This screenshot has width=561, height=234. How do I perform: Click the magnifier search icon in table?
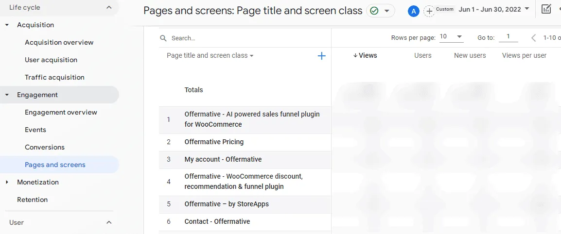click(x=163, y=38)
